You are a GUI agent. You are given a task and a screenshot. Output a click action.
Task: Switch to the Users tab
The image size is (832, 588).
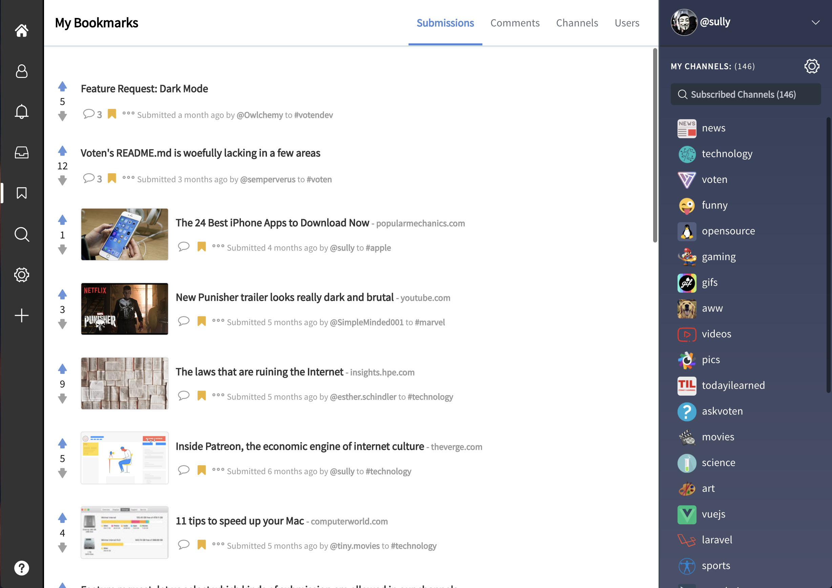point(626,23)
